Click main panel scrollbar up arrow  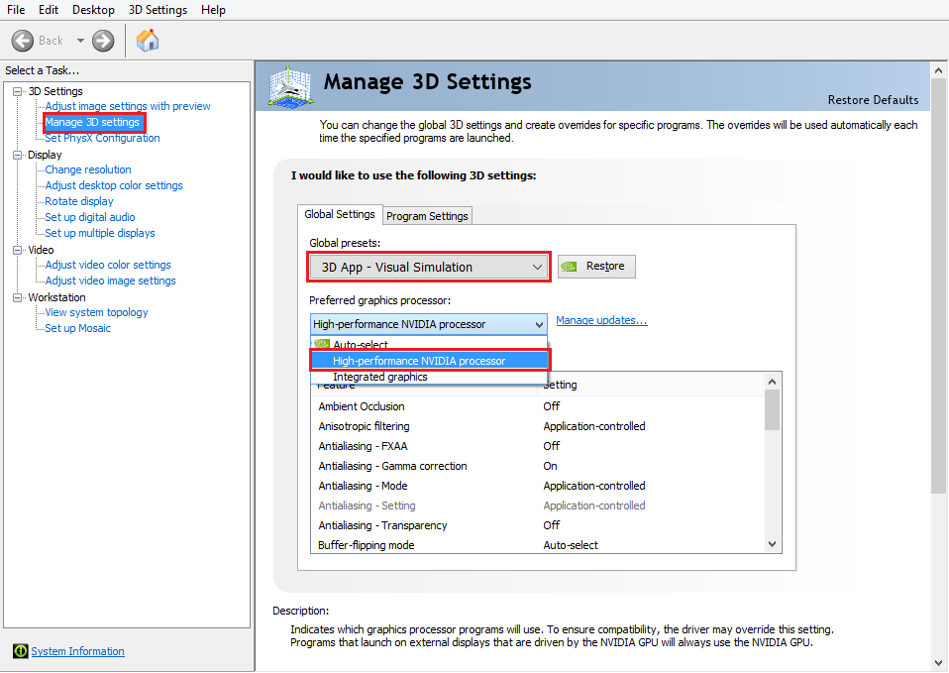pos(939,70)
